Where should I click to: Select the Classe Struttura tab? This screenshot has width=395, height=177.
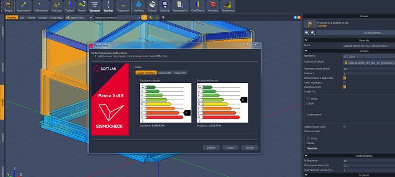tap(146, 73)
